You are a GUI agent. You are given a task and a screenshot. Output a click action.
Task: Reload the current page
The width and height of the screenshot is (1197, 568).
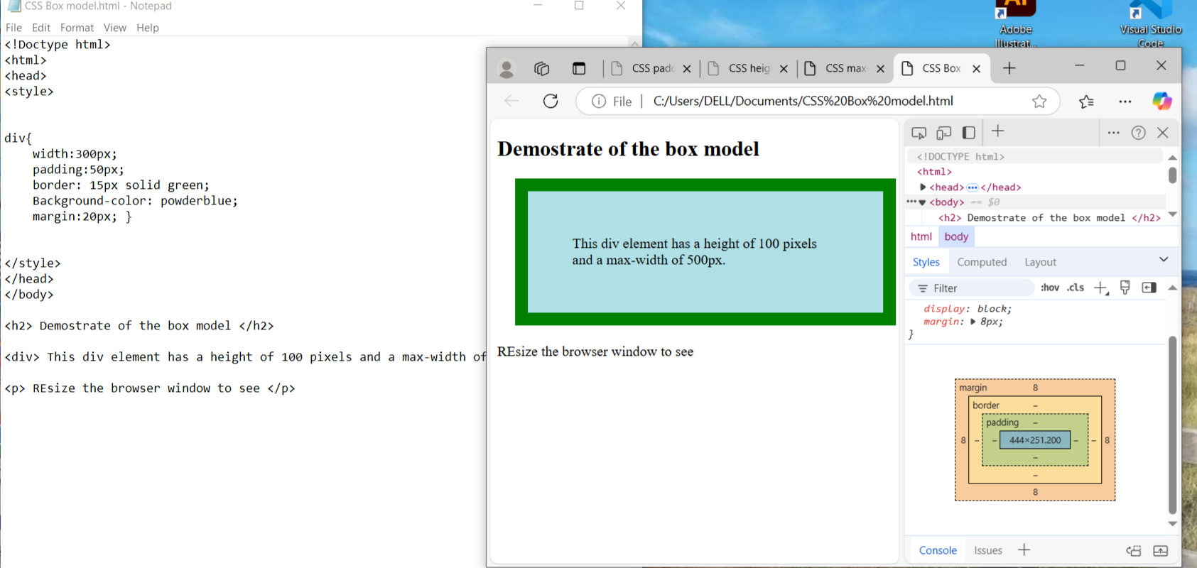[x=551, y=101]
